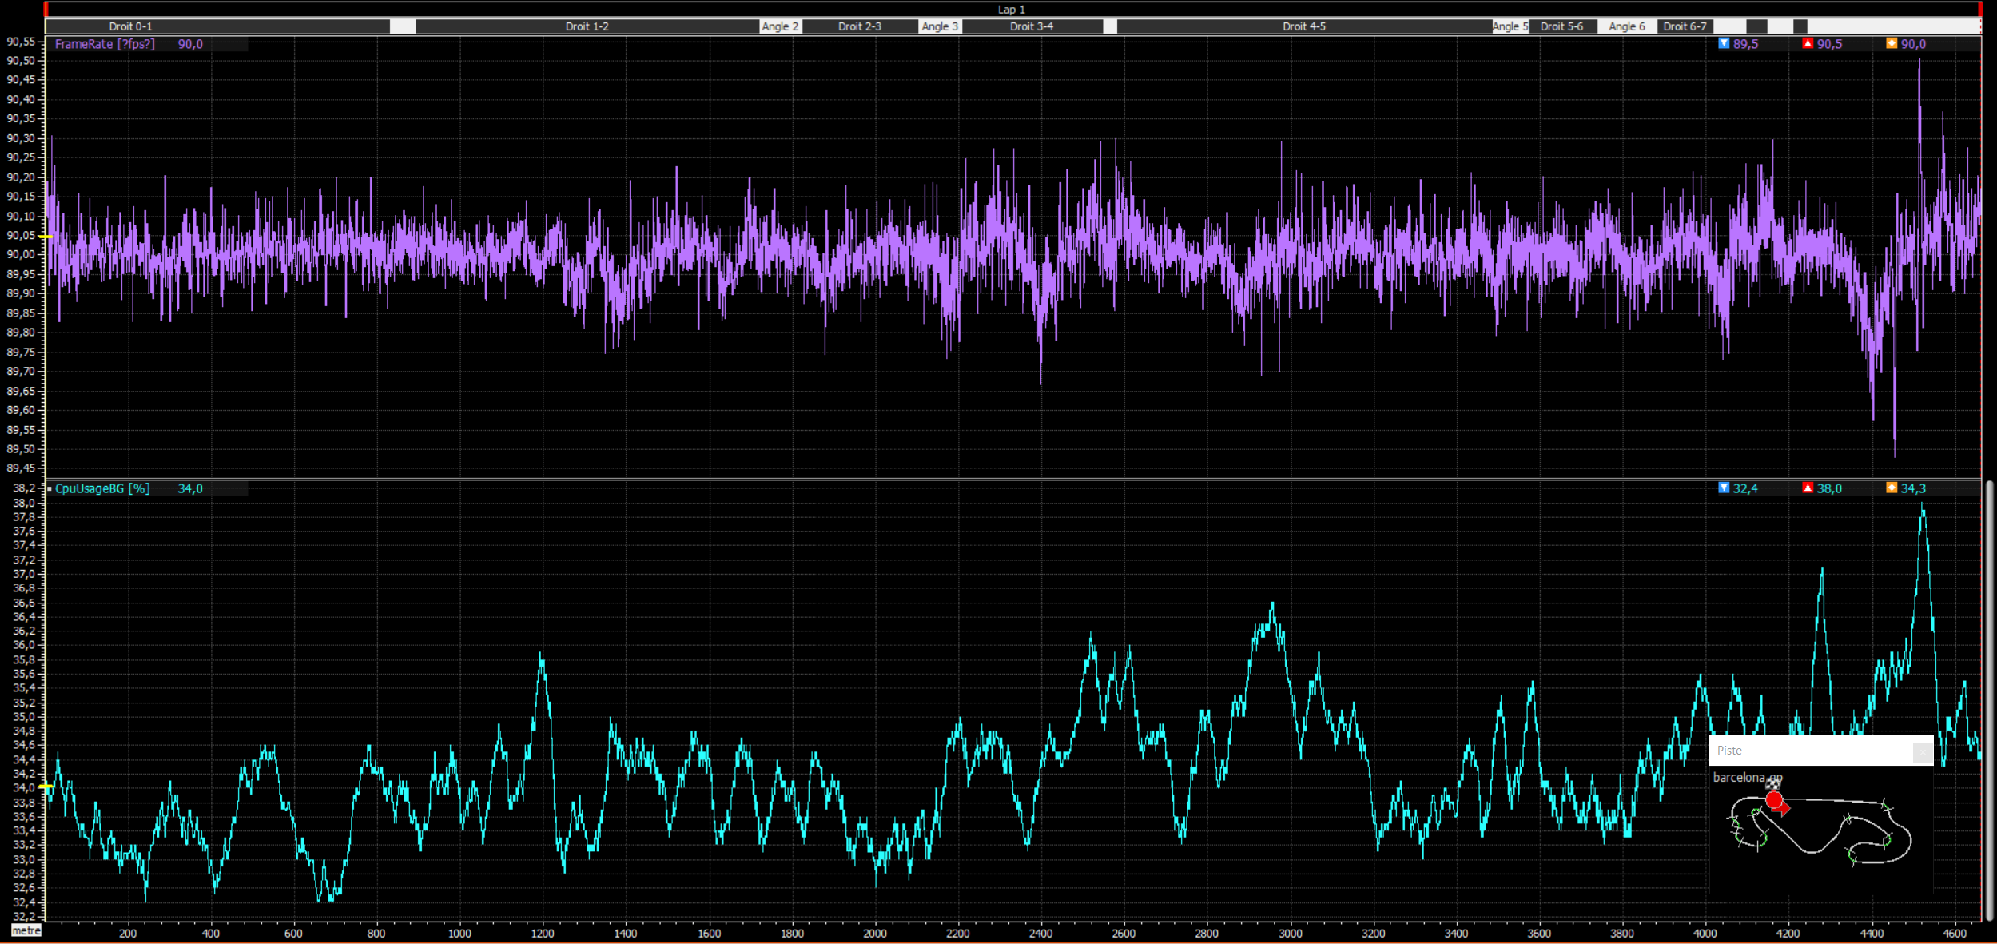Click the blue minimum marker icon for CpuUsageBG
This screenshot has width=1997, height=944.
(x=1724, y=488)
